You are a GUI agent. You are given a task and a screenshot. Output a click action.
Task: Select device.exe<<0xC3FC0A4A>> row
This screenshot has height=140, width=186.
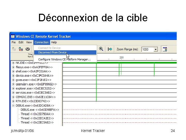coord(35,76)
